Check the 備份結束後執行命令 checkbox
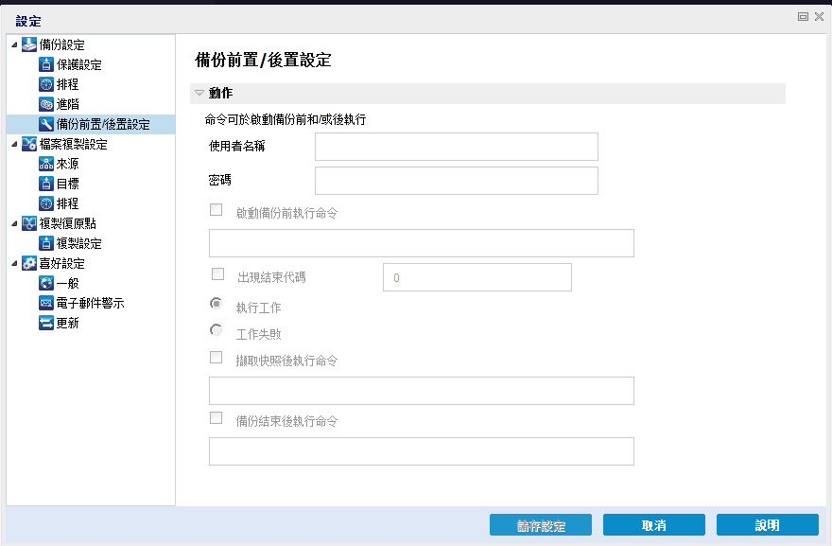Viewport: 832px width, 546px height. click(x=217, y=417)
